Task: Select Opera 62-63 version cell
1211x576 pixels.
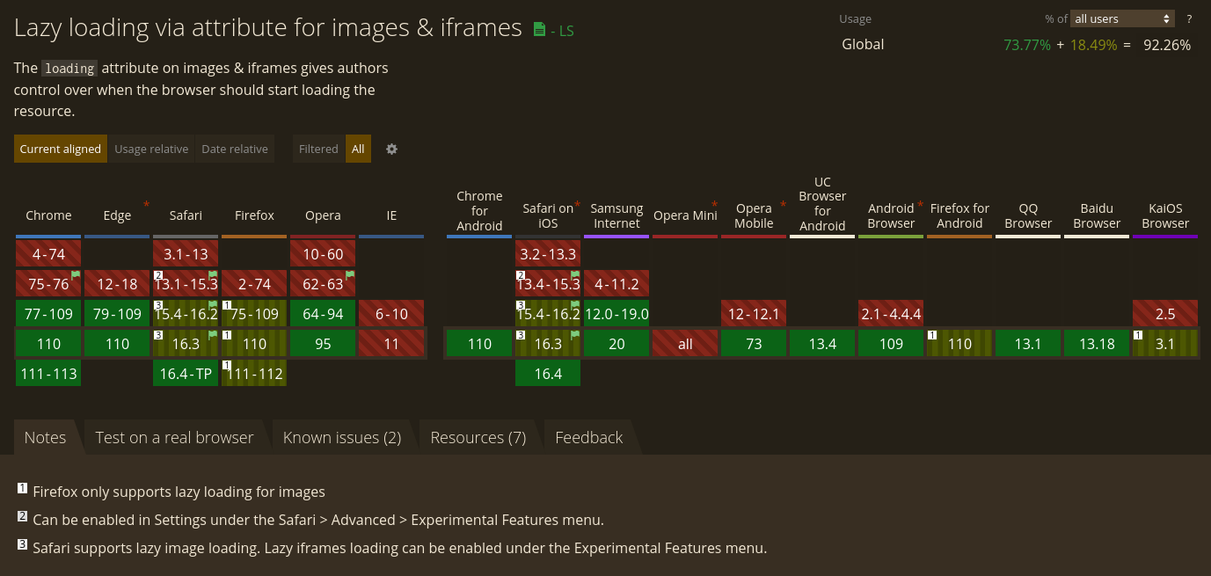Action: [323, 284]
